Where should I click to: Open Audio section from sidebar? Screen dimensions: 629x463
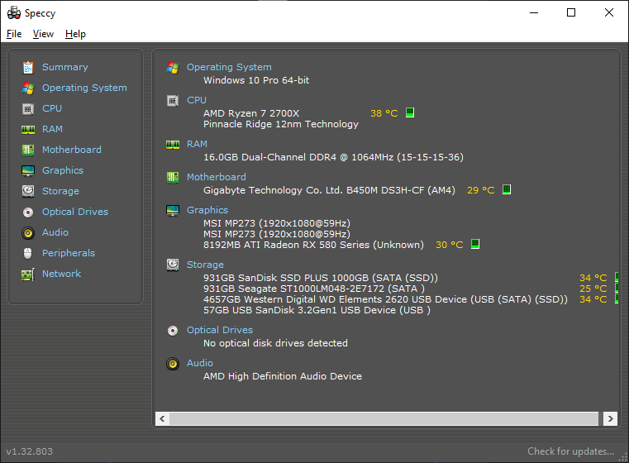pos(55,232)
